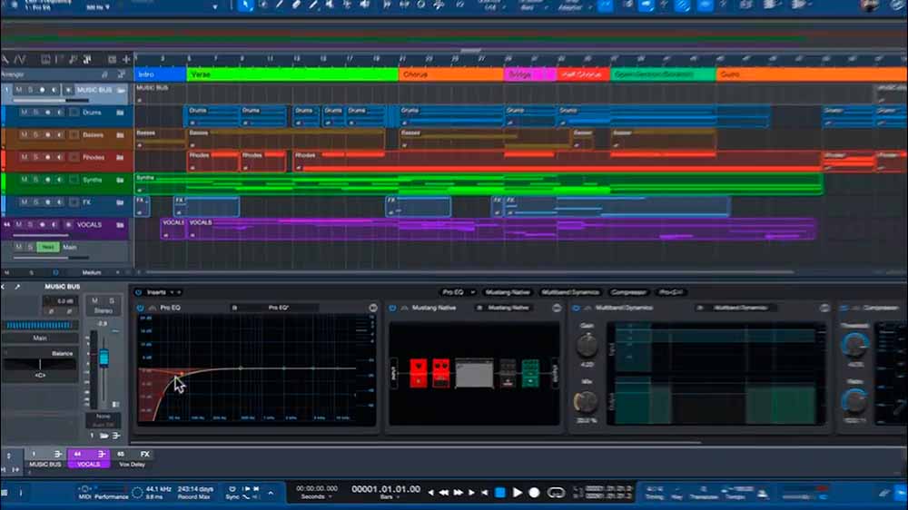Collapse the MUSIC BUS folder icon
This screenshot has height=510, width=908.
click(x=121, y=91)
